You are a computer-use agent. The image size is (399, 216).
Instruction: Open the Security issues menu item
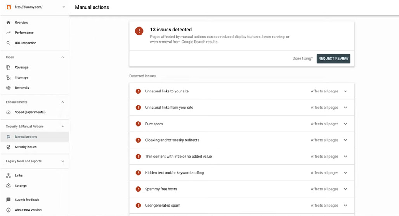[35, 147]
